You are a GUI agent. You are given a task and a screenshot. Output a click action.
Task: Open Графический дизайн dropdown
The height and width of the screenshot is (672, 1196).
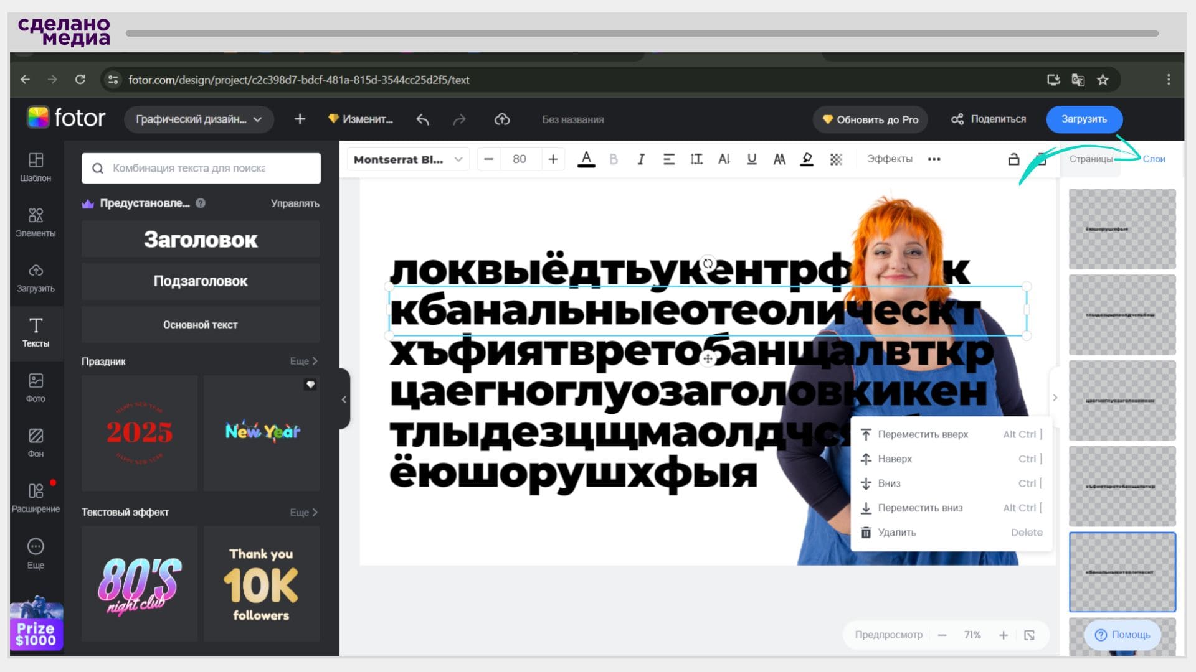[x=199, y=119]
